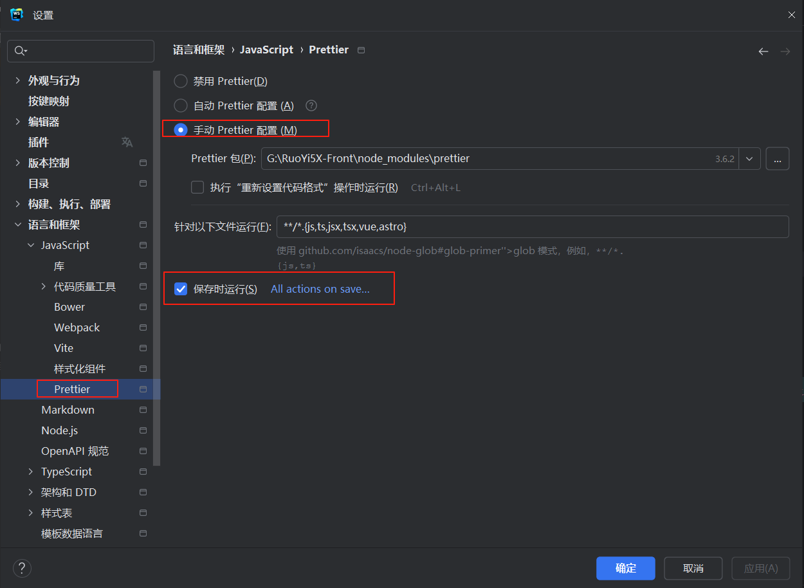Collapse the JavaScript tree node

[x=31, y=245]
